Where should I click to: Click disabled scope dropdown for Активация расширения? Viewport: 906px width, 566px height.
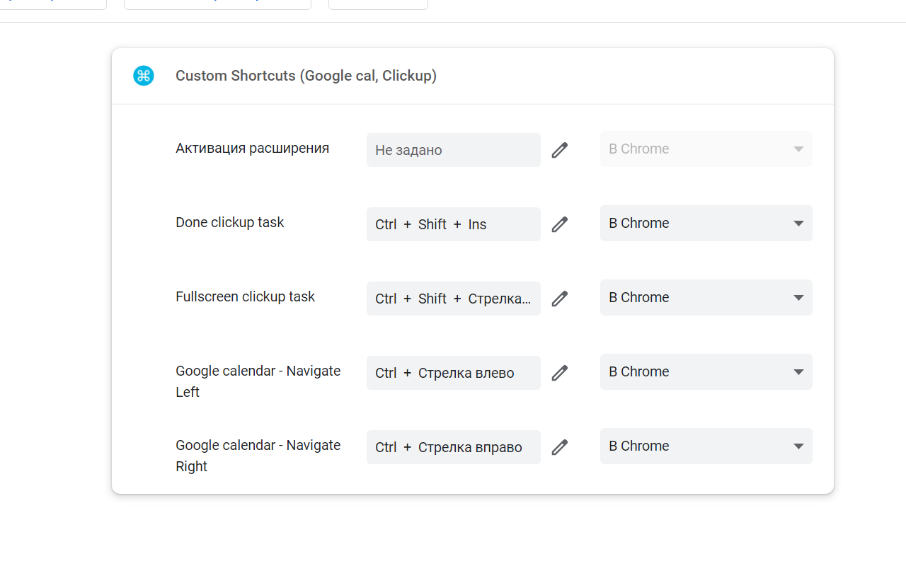(x=706, y=149)
